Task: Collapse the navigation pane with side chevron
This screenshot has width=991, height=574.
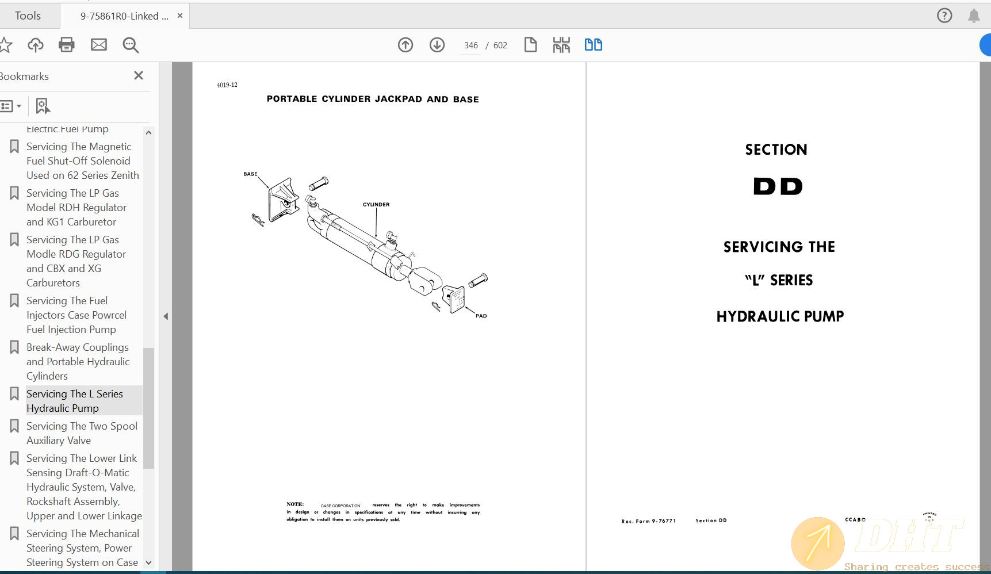Action: (x=166, y=316)
